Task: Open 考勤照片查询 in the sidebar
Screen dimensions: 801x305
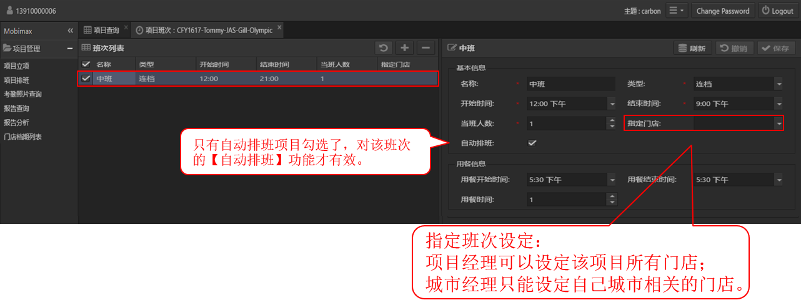Action: pyautogui.click(x=22, y=94)
